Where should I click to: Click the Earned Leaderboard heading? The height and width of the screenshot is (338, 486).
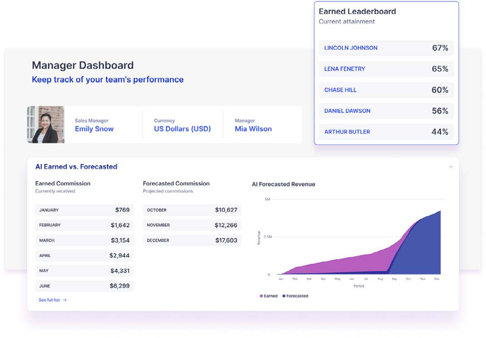(357, 11)
